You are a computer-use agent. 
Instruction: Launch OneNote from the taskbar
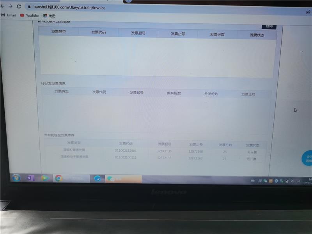pos(31,178)
